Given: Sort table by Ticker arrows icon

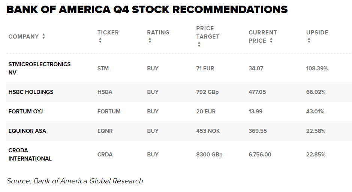Looking at the screenshot, I should [x=100, y=40].
